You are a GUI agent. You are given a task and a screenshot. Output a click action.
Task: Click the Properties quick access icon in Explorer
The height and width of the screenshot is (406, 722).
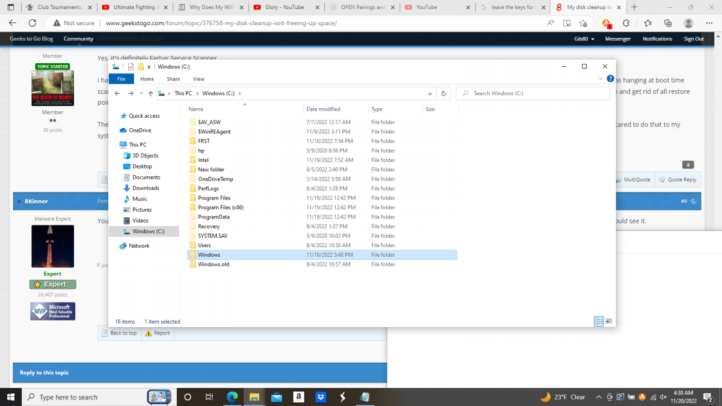coord(131,67)
